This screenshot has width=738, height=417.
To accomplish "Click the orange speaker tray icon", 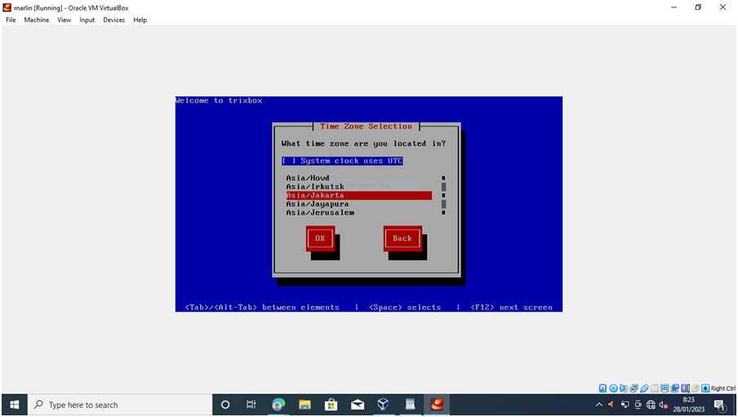I will [611, 405].
